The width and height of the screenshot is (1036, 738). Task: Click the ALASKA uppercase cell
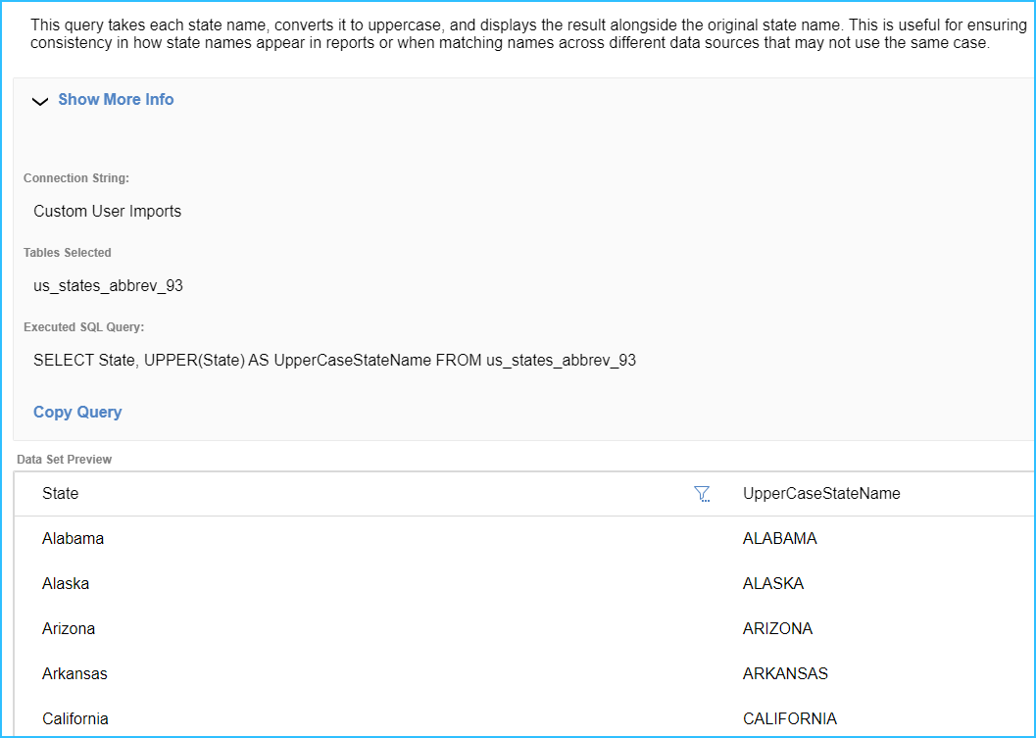(x=773, y=583)
